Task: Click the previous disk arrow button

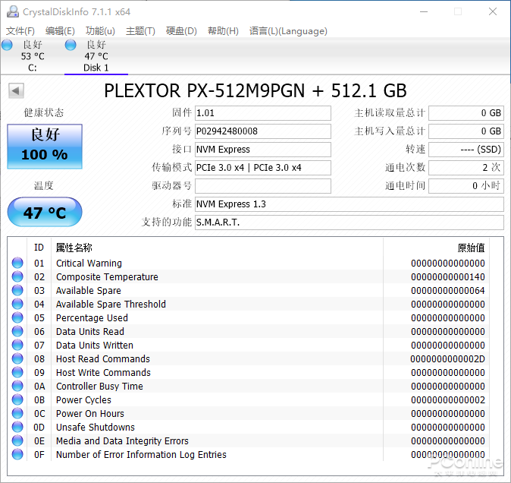Action: (16, 90)
